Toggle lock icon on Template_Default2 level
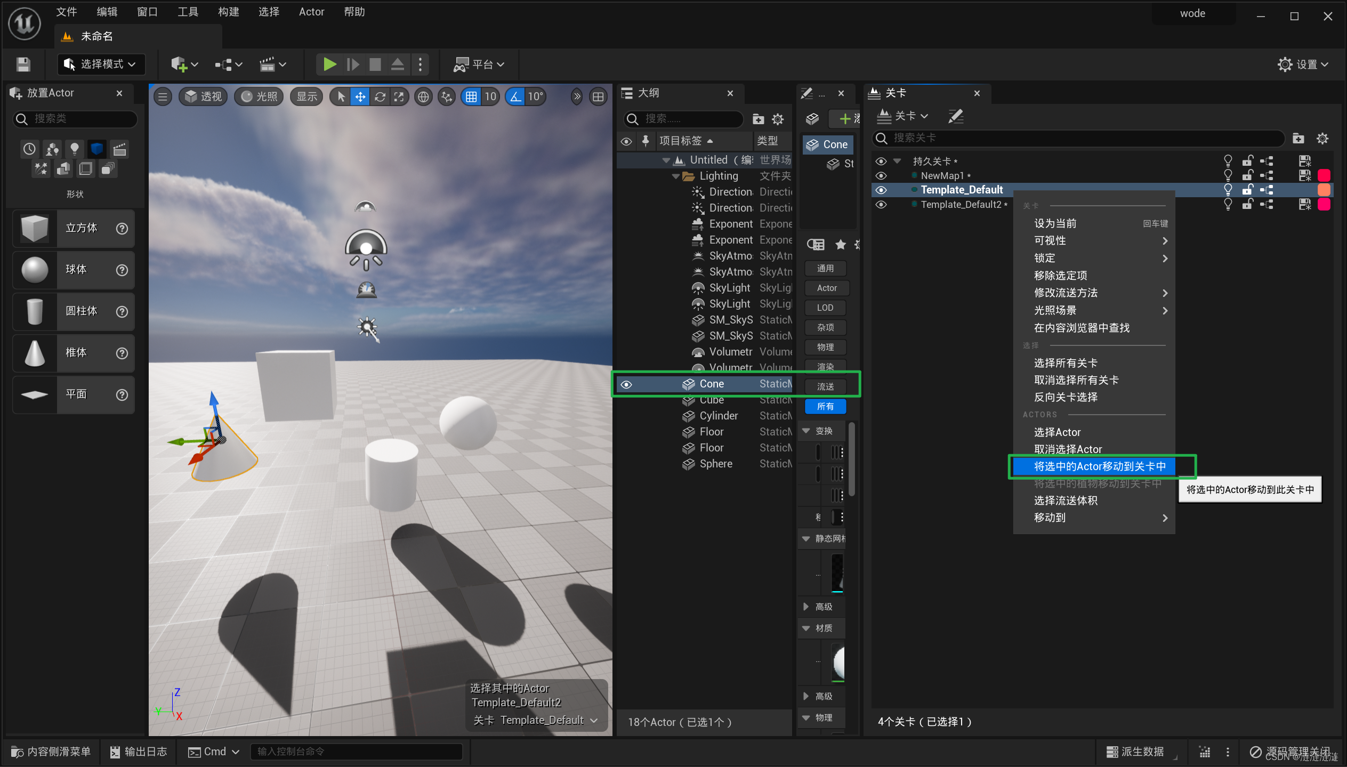The height and width of the screenshot is (767, 1347). click(1247, 204)
